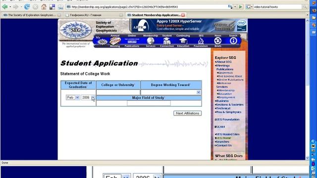Open the Sections & Societies sidebar link
This screenshot has height=178, width=317.
[229, 104]
